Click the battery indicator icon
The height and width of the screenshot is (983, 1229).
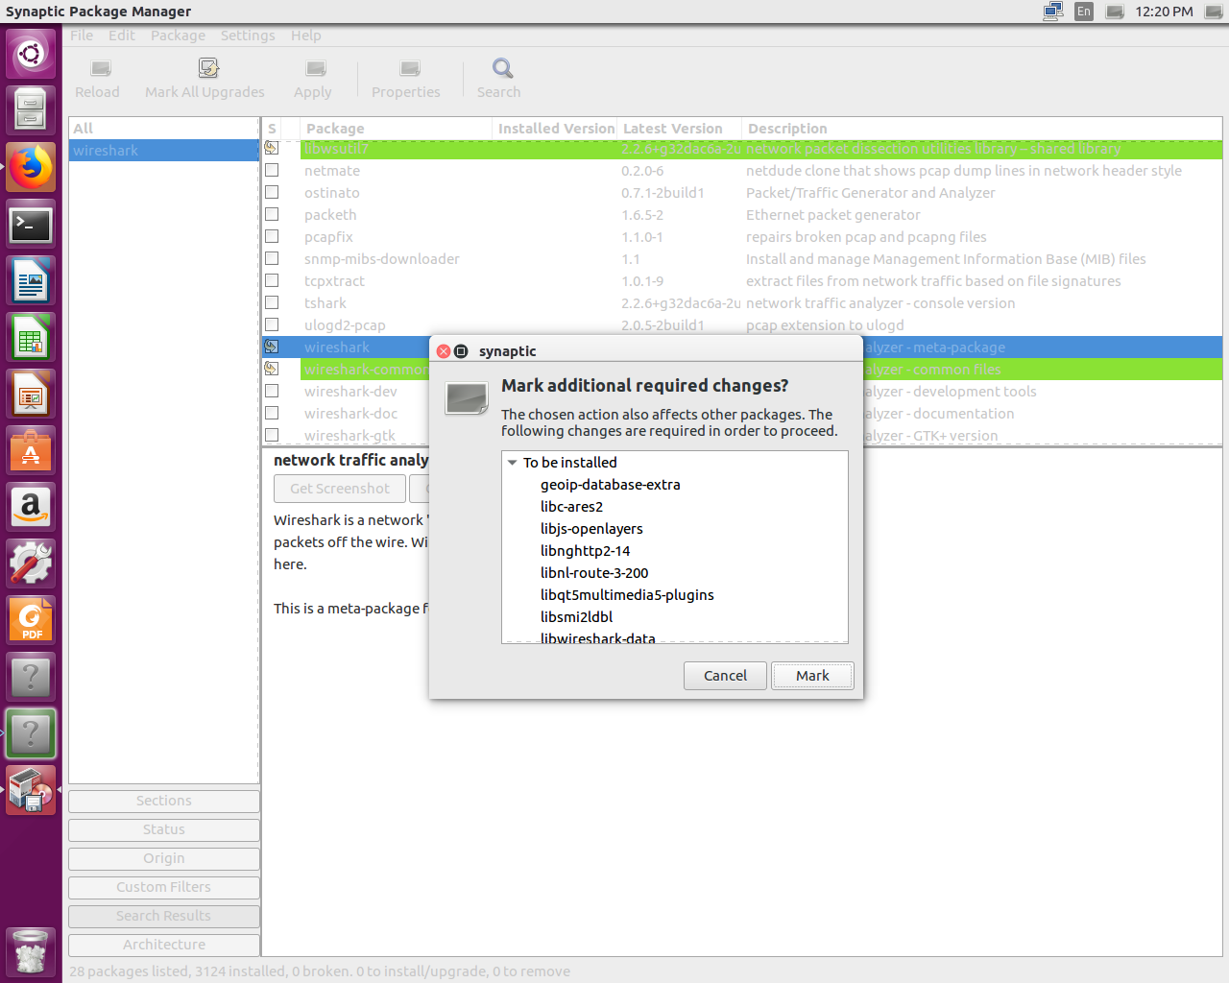(x=1115, y=12)
